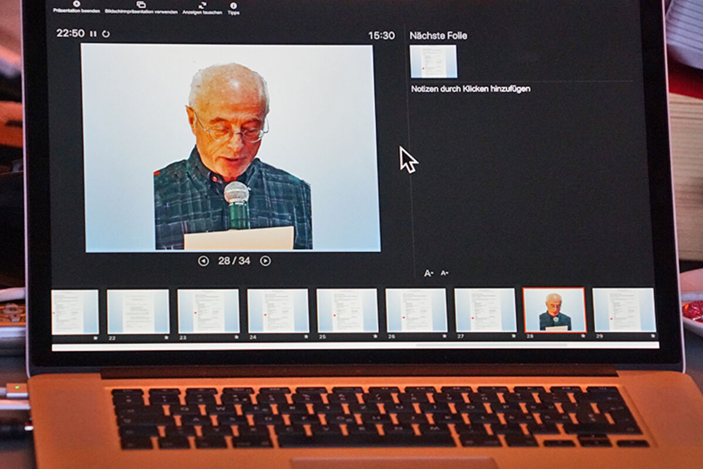Decrease the notes font size
This screenshot has height=469, width=703.
click(x=444, y=273)
